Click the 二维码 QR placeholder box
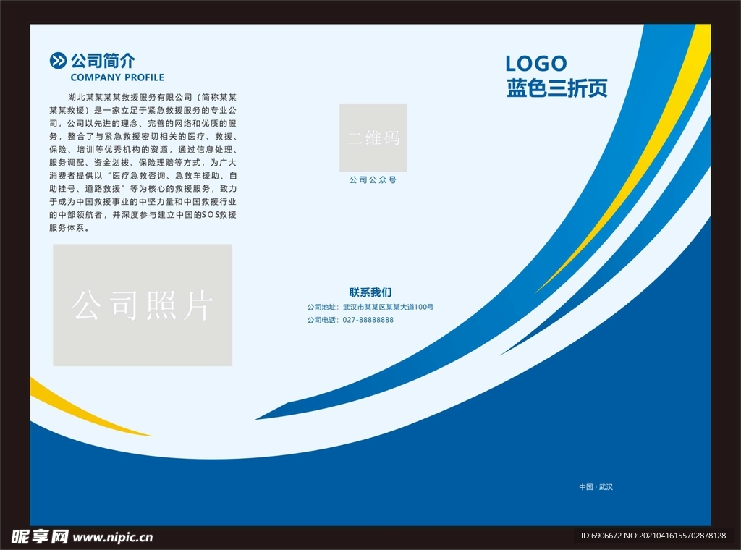Image resolution: width=741 pixels, height=550 pixels. pos(373,138)
